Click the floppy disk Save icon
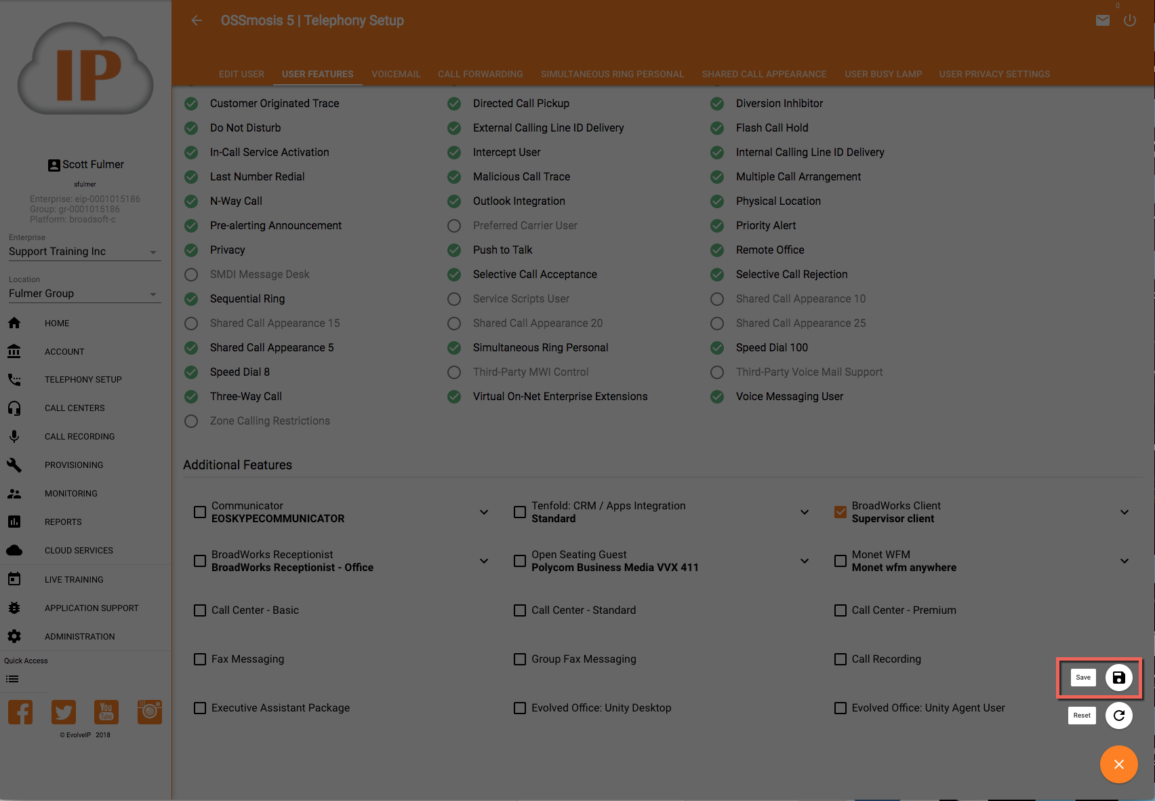The width and height of the screenshot is (1155, 801). pos(1118,678)
